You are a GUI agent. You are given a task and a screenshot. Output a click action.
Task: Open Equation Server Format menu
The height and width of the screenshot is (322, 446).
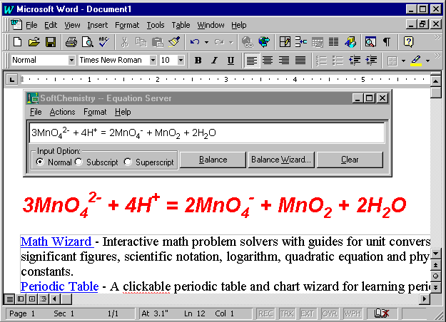(95, 112)
